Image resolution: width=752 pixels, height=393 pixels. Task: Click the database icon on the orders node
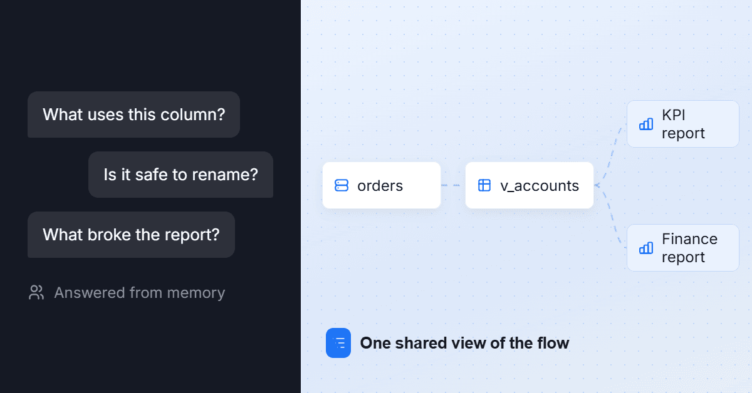pos(342,185)
